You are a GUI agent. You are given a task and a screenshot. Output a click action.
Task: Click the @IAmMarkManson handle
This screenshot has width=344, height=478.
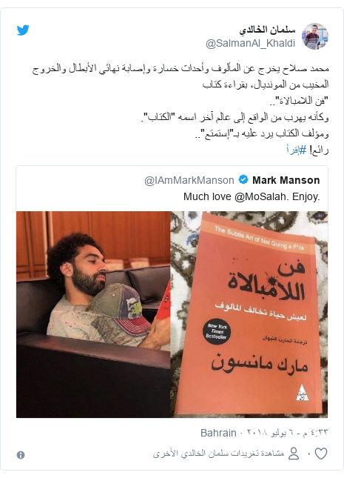pos(189,180)
